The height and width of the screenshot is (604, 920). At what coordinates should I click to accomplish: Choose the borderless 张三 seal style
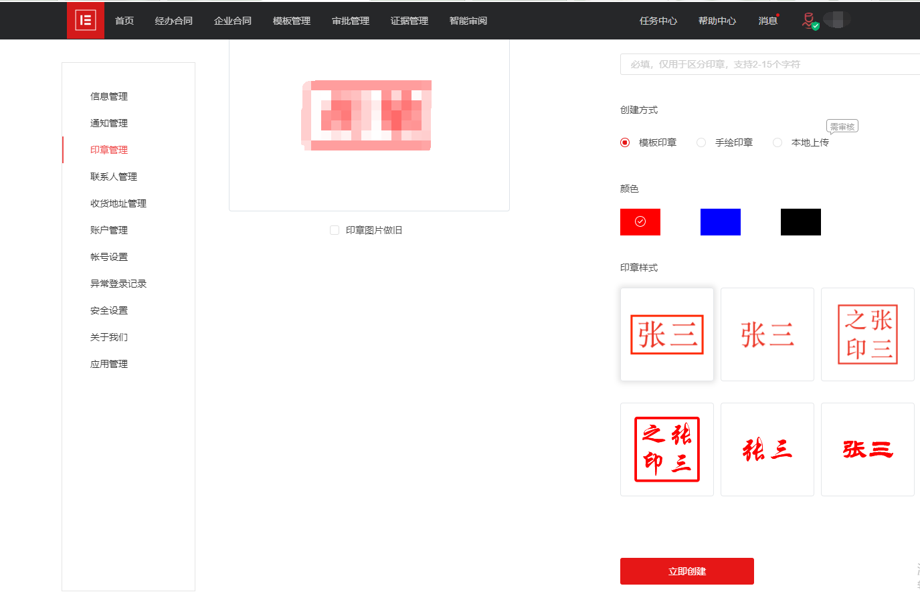point(767,334)
